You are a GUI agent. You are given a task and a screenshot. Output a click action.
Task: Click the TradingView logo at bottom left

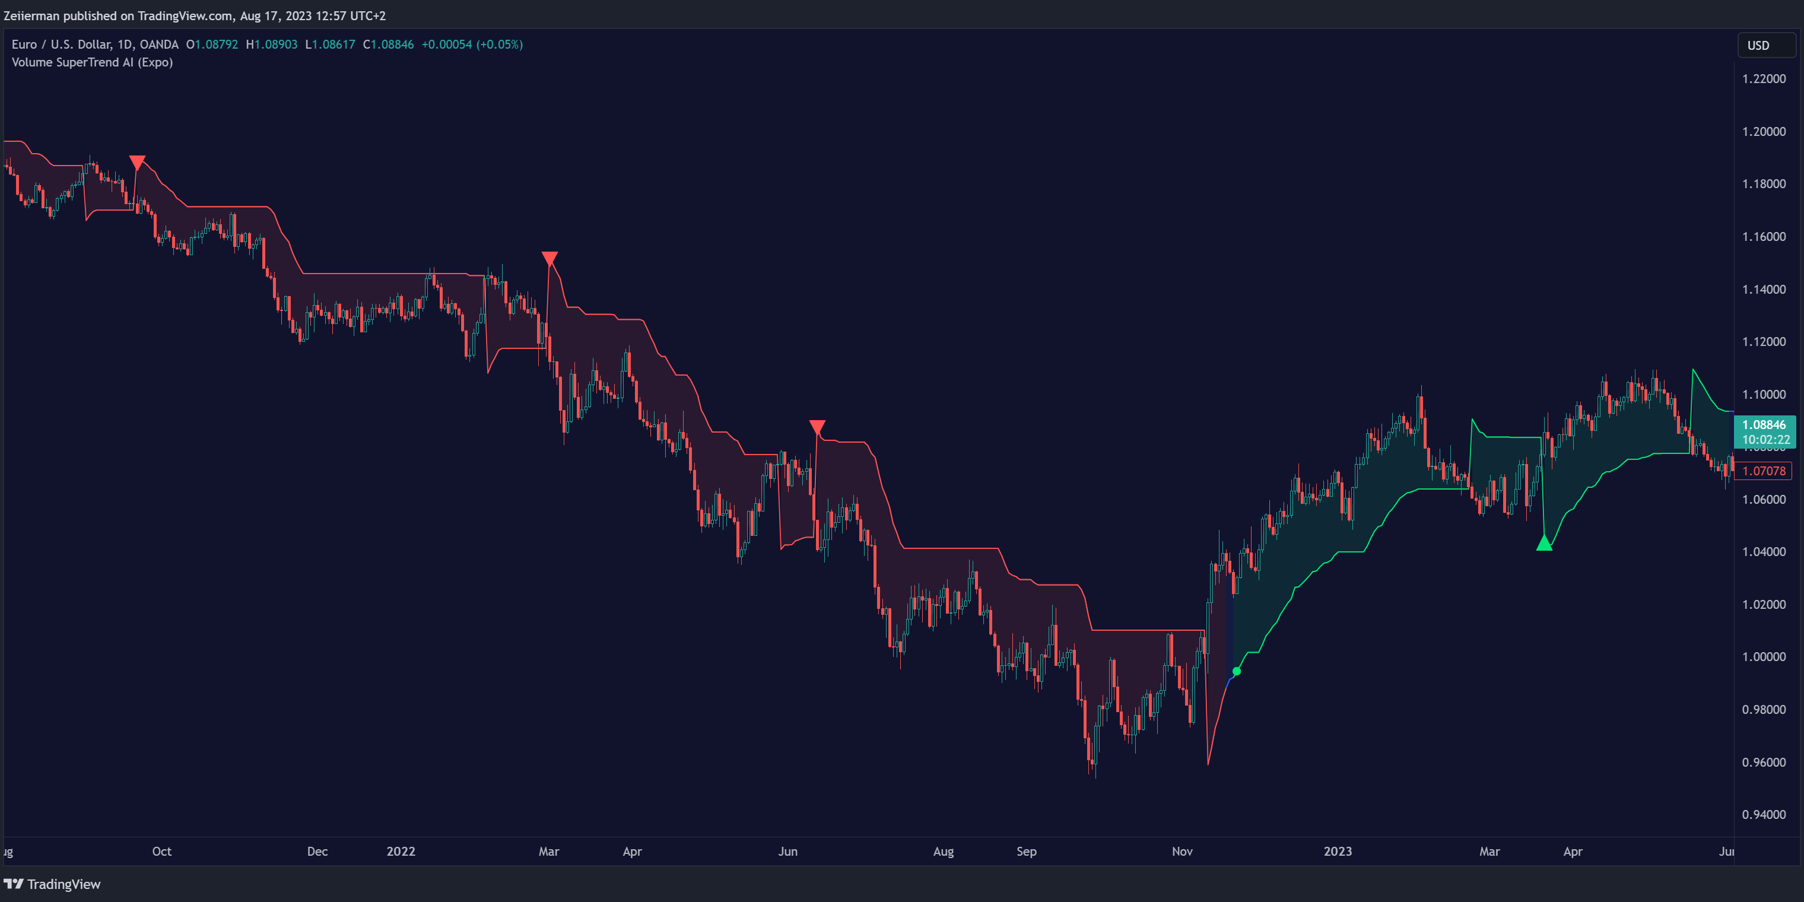(53, 884)
